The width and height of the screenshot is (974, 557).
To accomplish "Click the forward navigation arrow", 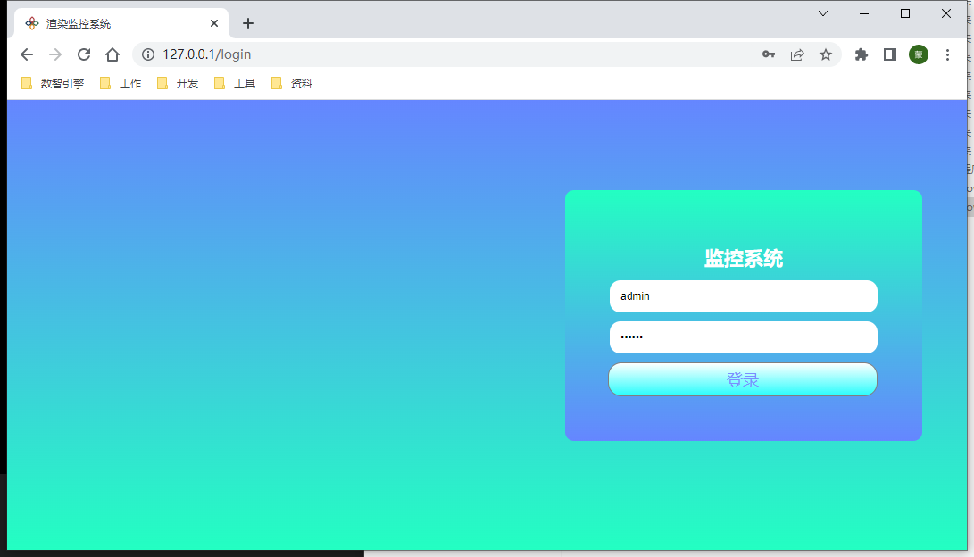I will (x=55, y=54).
